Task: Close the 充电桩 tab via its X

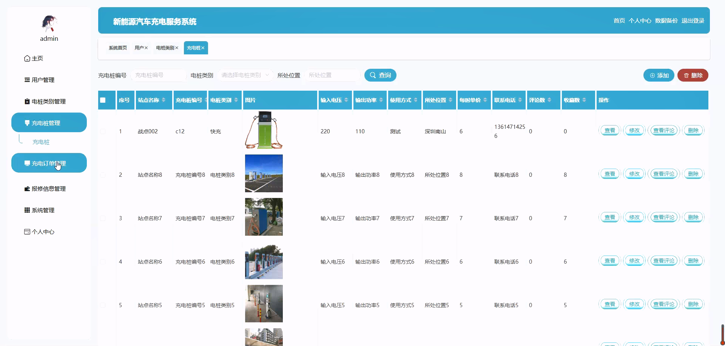Action: [203, 48]
